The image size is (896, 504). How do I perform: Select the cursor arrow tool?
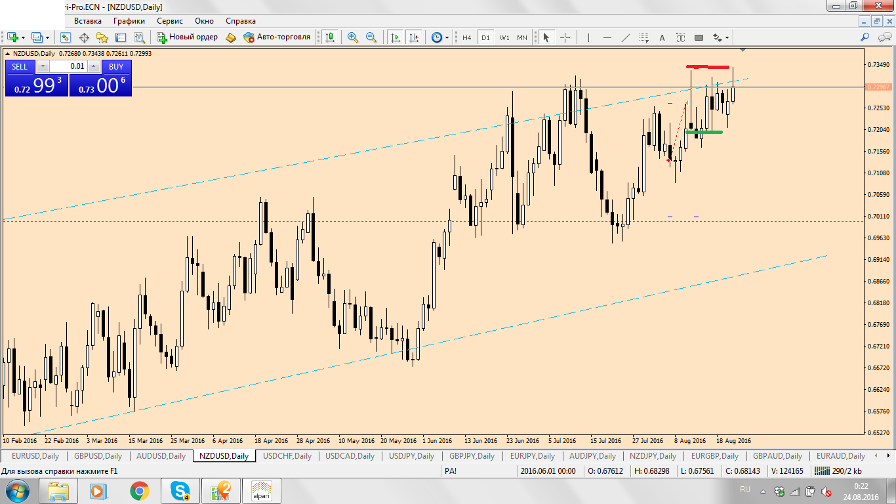coord(546,37)
